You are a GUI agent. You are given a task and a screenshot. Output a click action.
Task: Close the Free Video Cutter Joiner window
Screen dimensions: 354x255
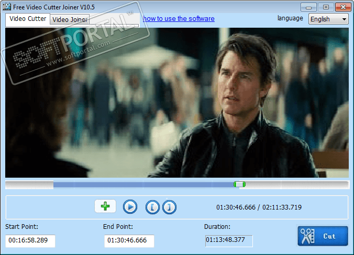(x=343, y=7)
